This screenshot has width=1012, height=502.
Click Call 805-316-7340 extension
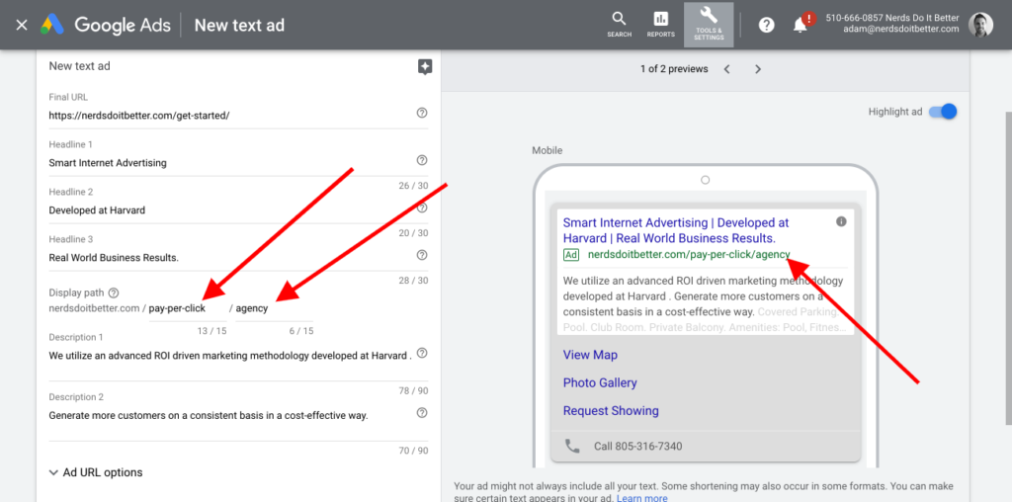(x=637, y=447)
